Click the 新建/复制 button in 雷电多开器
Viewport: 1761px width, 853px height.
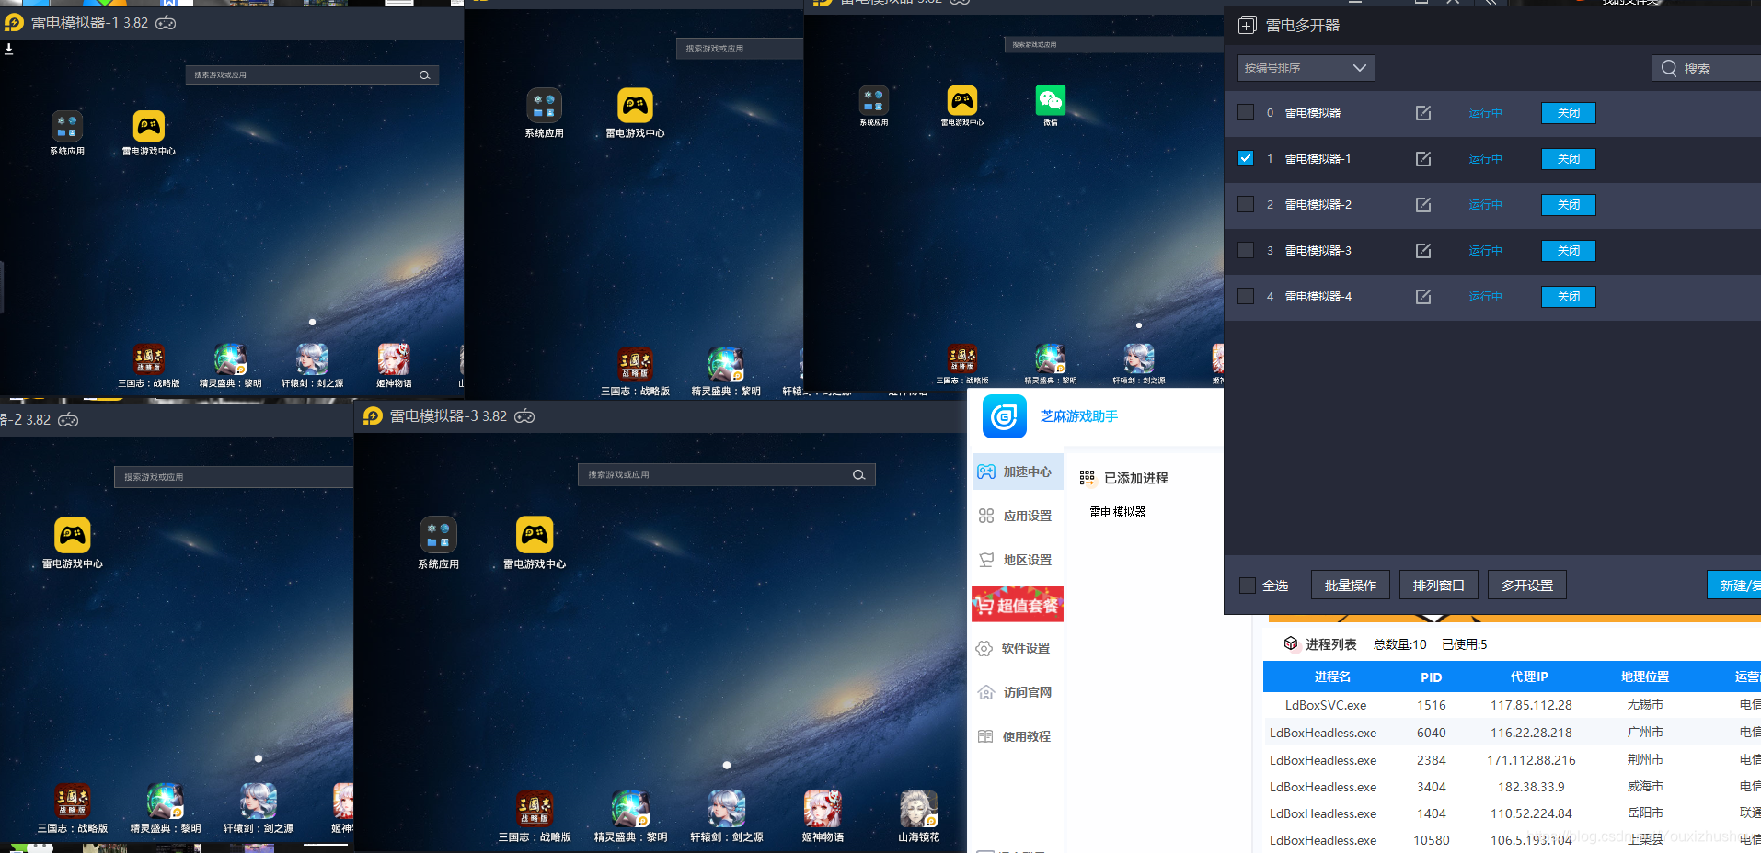(1734, 586)
